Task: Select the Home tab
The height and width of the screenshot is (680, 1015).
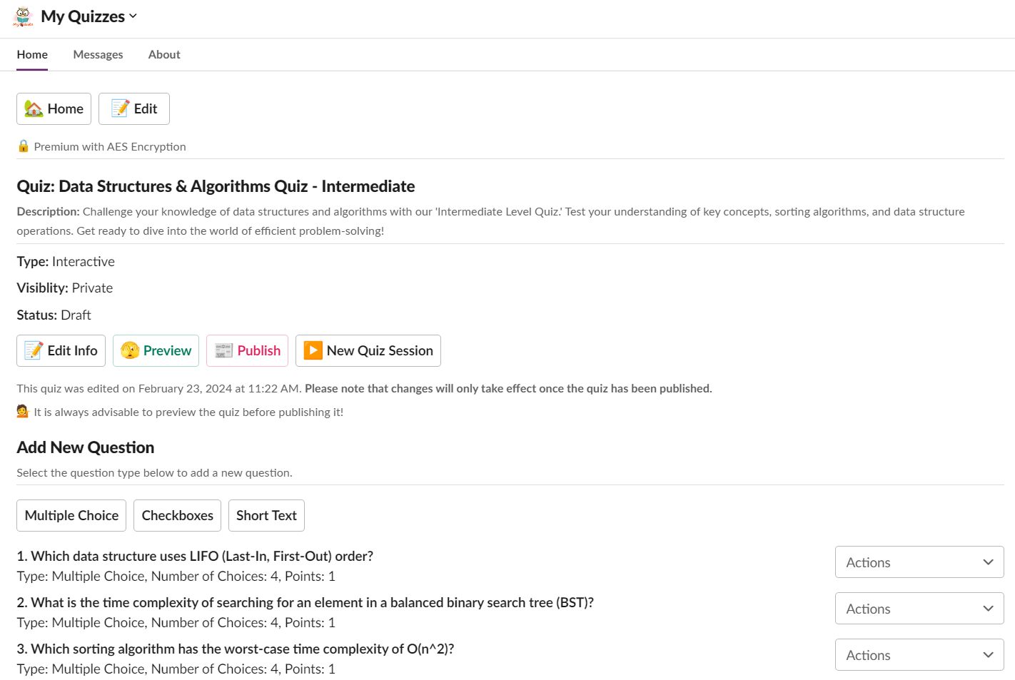Action: coord(32,54)
